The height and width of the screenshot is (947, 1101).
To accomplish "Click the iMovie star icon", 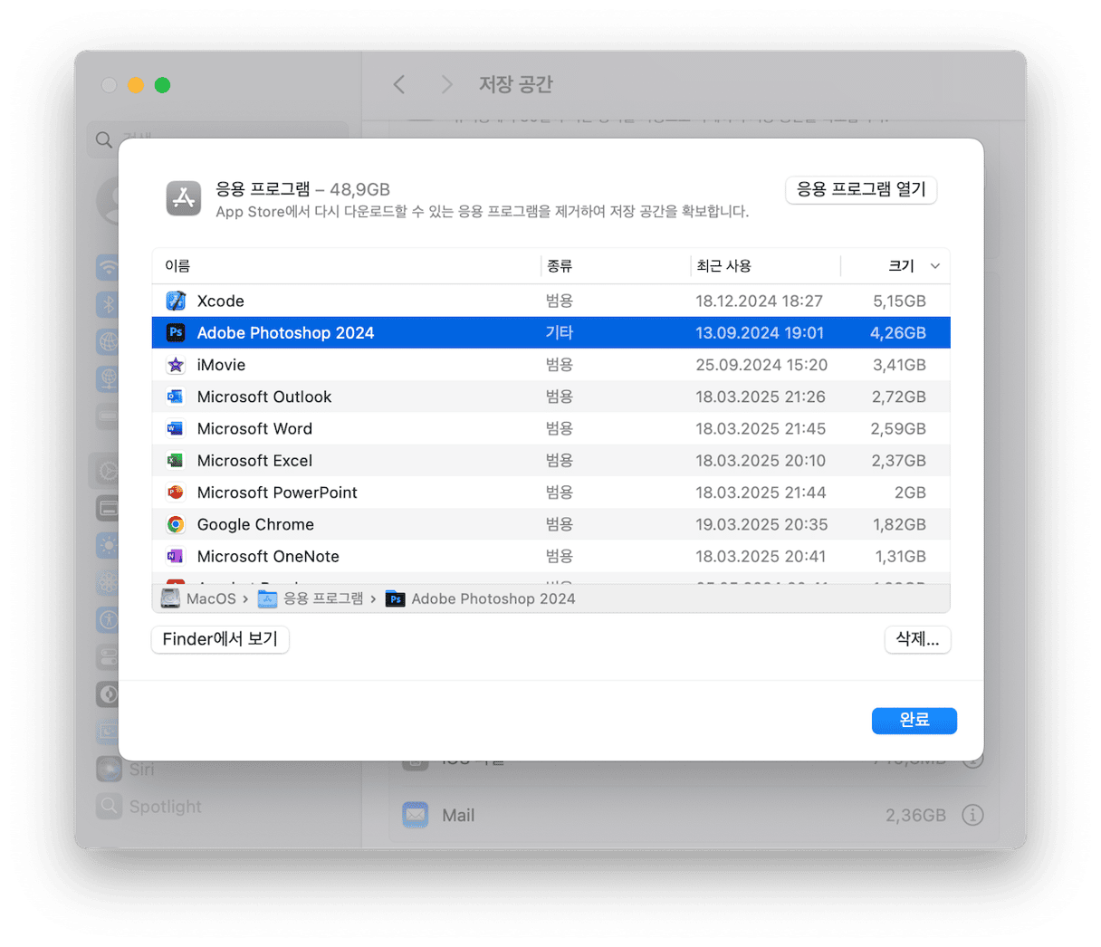I will [x=176, y=365].
